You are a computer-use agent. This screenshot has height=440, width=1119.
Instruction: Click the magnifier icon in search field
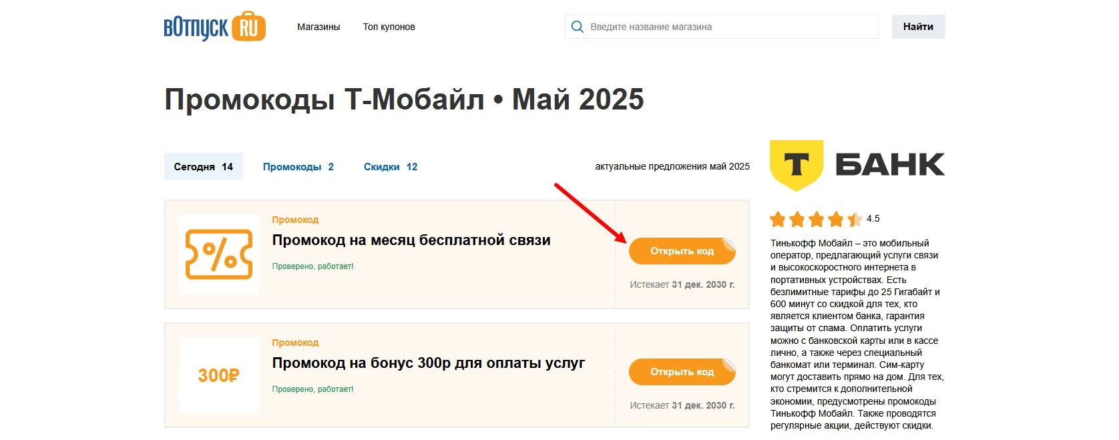[578, 27]
